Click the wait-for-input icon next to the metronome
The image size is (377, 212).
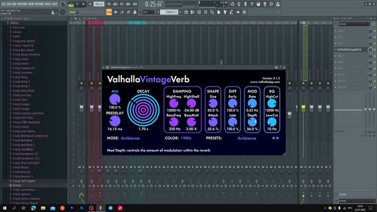[x=115, y=4]
